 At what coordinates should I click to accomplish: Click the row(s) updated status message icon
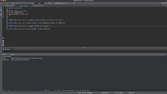(x=64, y=90)
